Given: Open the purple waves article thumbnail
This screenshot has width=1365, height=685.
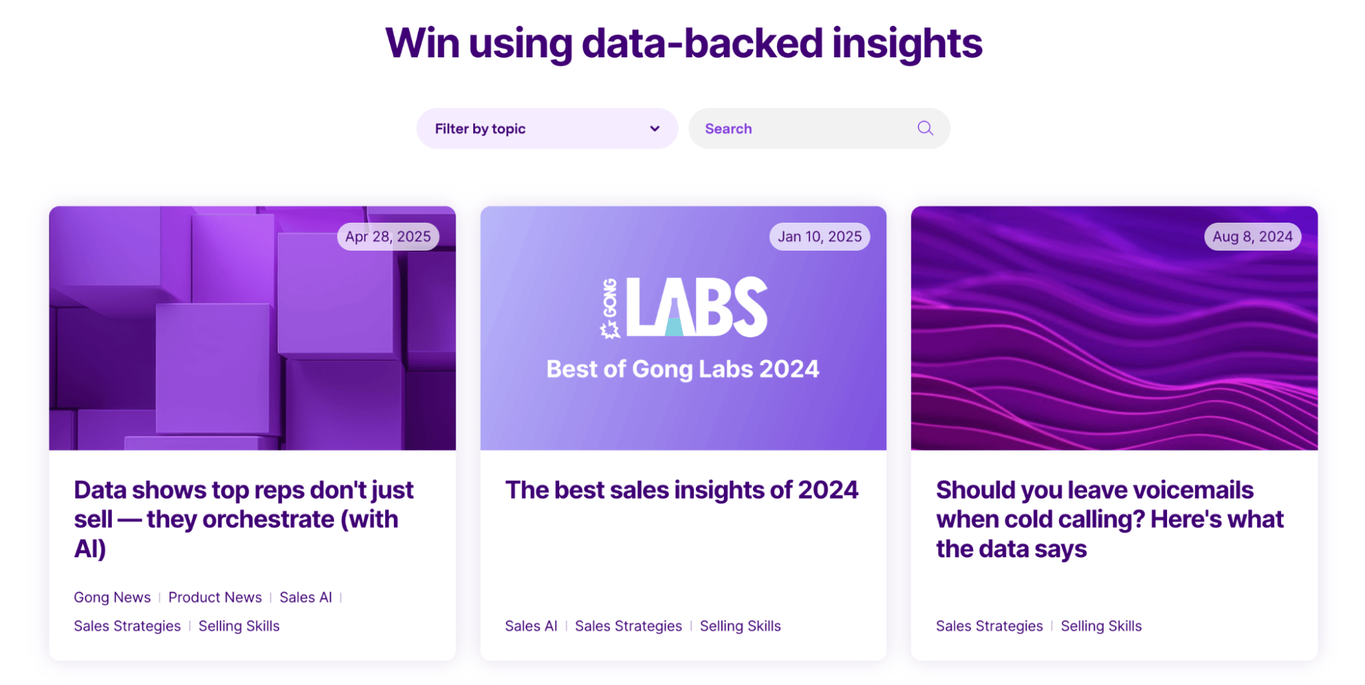Looking at the screenshot, I should [1114, 328].
